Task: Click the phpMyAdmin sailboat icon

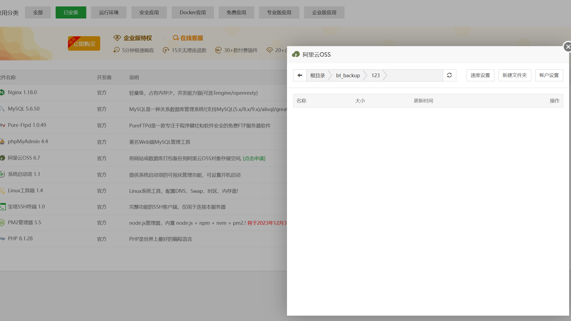Action: [2, 142]
